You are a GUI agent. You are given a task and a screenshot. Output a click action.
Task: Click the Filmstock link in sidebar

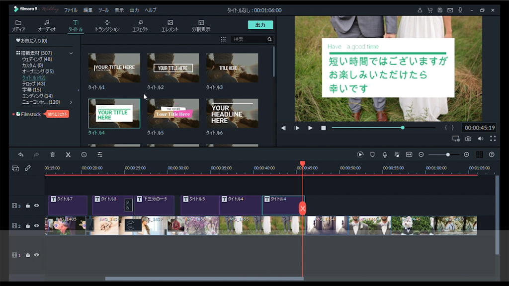click(x=31, y=114)
